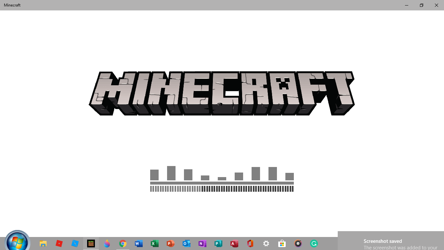
Task: Launch Microsoft Access from the taskbar
Action: tap(234, 243)
